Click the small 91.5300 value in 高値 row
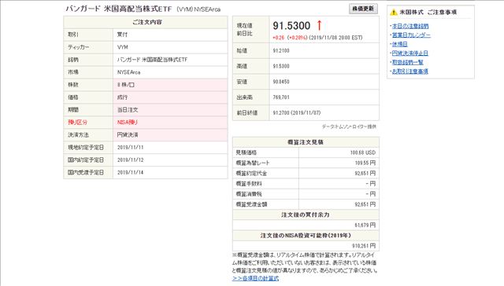Viewport: 504px width, 286px height. [x=281, y=66]
